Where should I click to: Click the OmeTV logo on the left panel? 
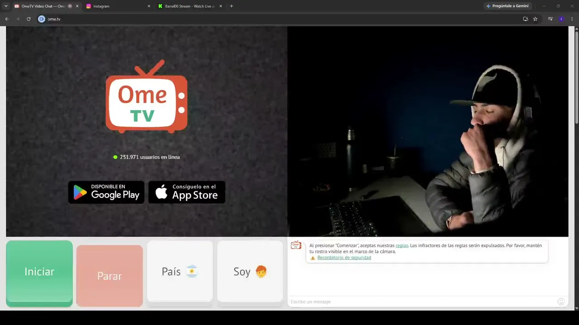[147, 97]
